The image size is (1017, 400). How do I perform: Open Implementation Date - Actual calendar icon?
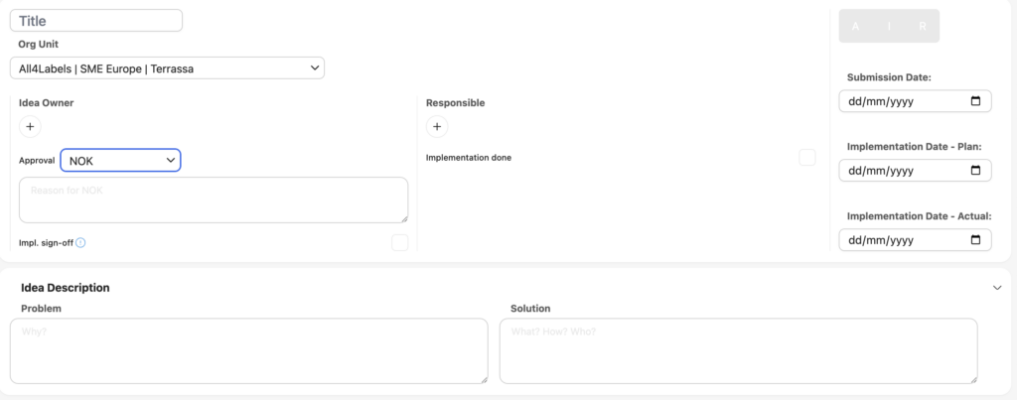[x=975, y=240]
